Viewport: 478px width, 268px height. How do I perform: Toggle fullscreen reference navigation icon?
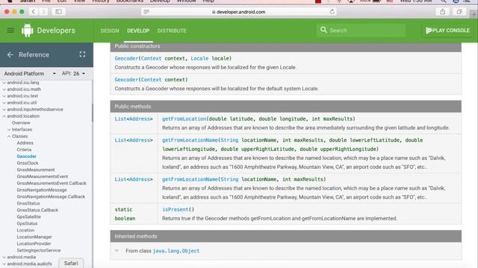click(82, 54)
